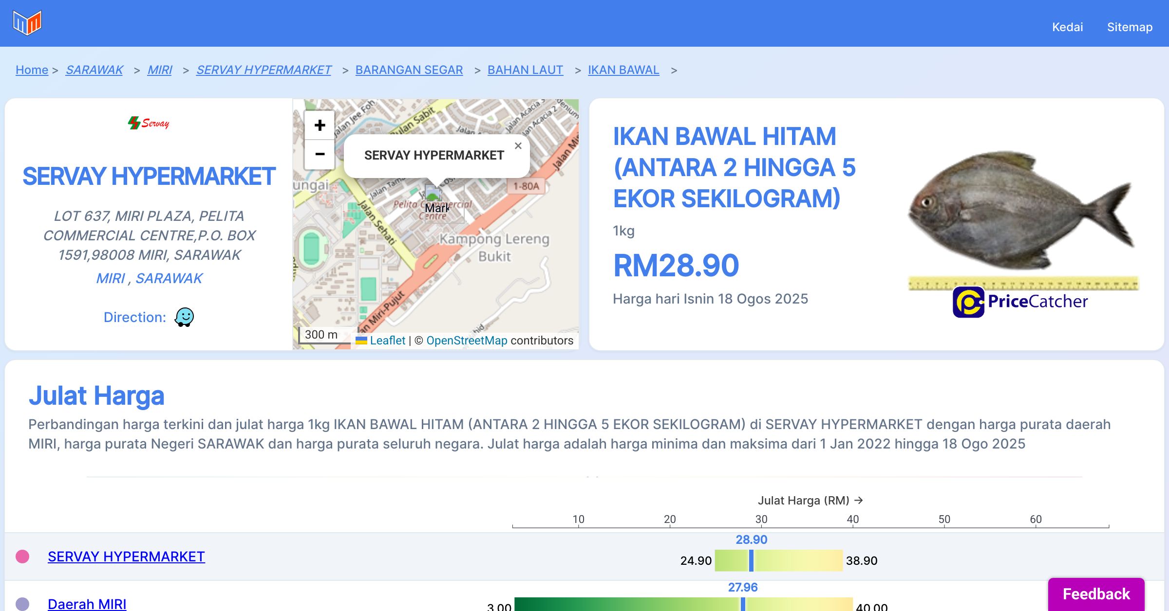Click Harga hari Isnin 18 Ogos 2025 text
Image resolution: width=1169 pixels, height=611 pixels.
[710, 299]
